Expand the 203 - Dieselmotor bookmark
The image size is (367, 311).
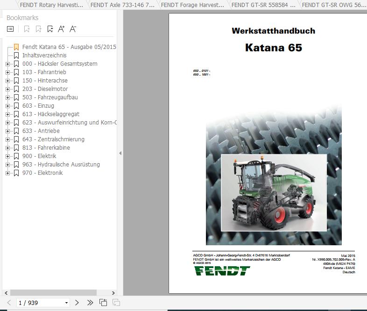(x=8, y=89)
